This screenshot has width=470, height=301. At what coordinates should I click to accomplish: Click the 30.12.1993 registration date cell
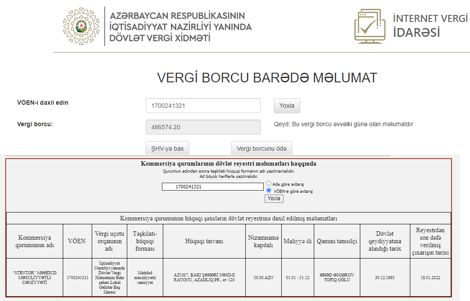click(385, 277)
